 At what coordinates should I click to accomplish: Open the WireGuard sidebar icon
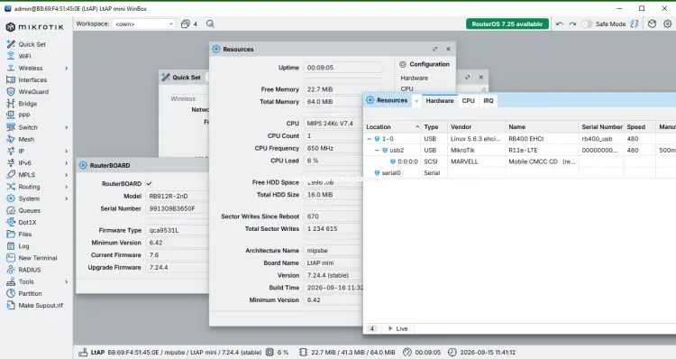coord(11,91)
